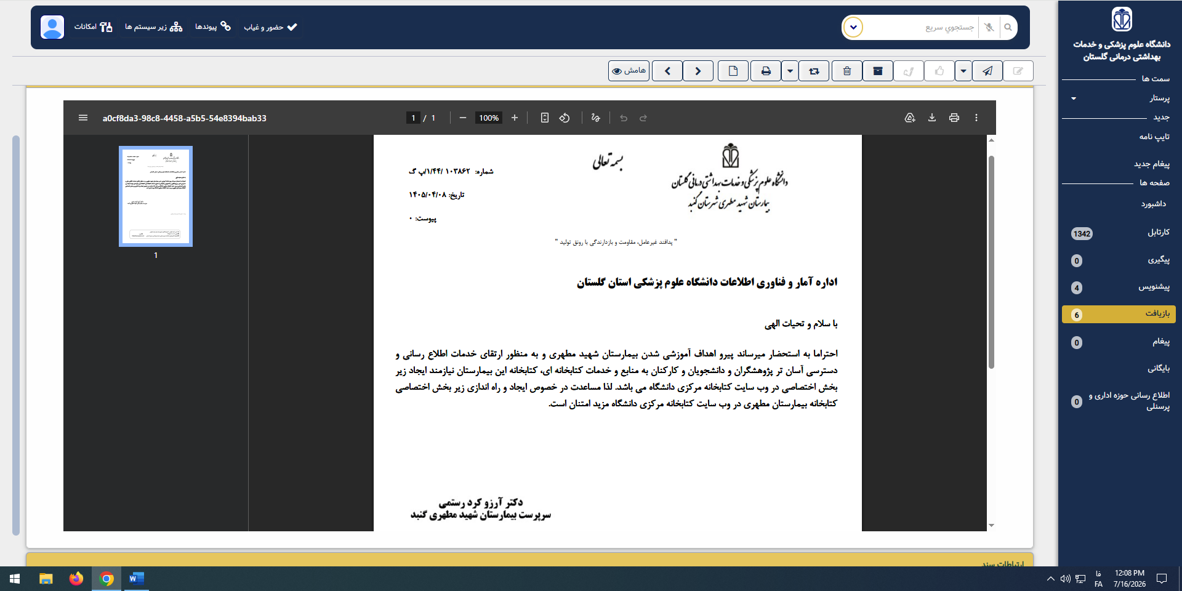1182x591 pixels.
Task: Open the print options dropdown arrow
Action: [790, 71]
